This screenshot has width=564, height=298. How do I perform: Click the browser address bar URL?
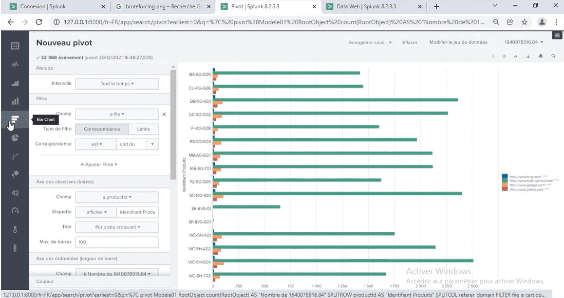(x=273, y=22)
